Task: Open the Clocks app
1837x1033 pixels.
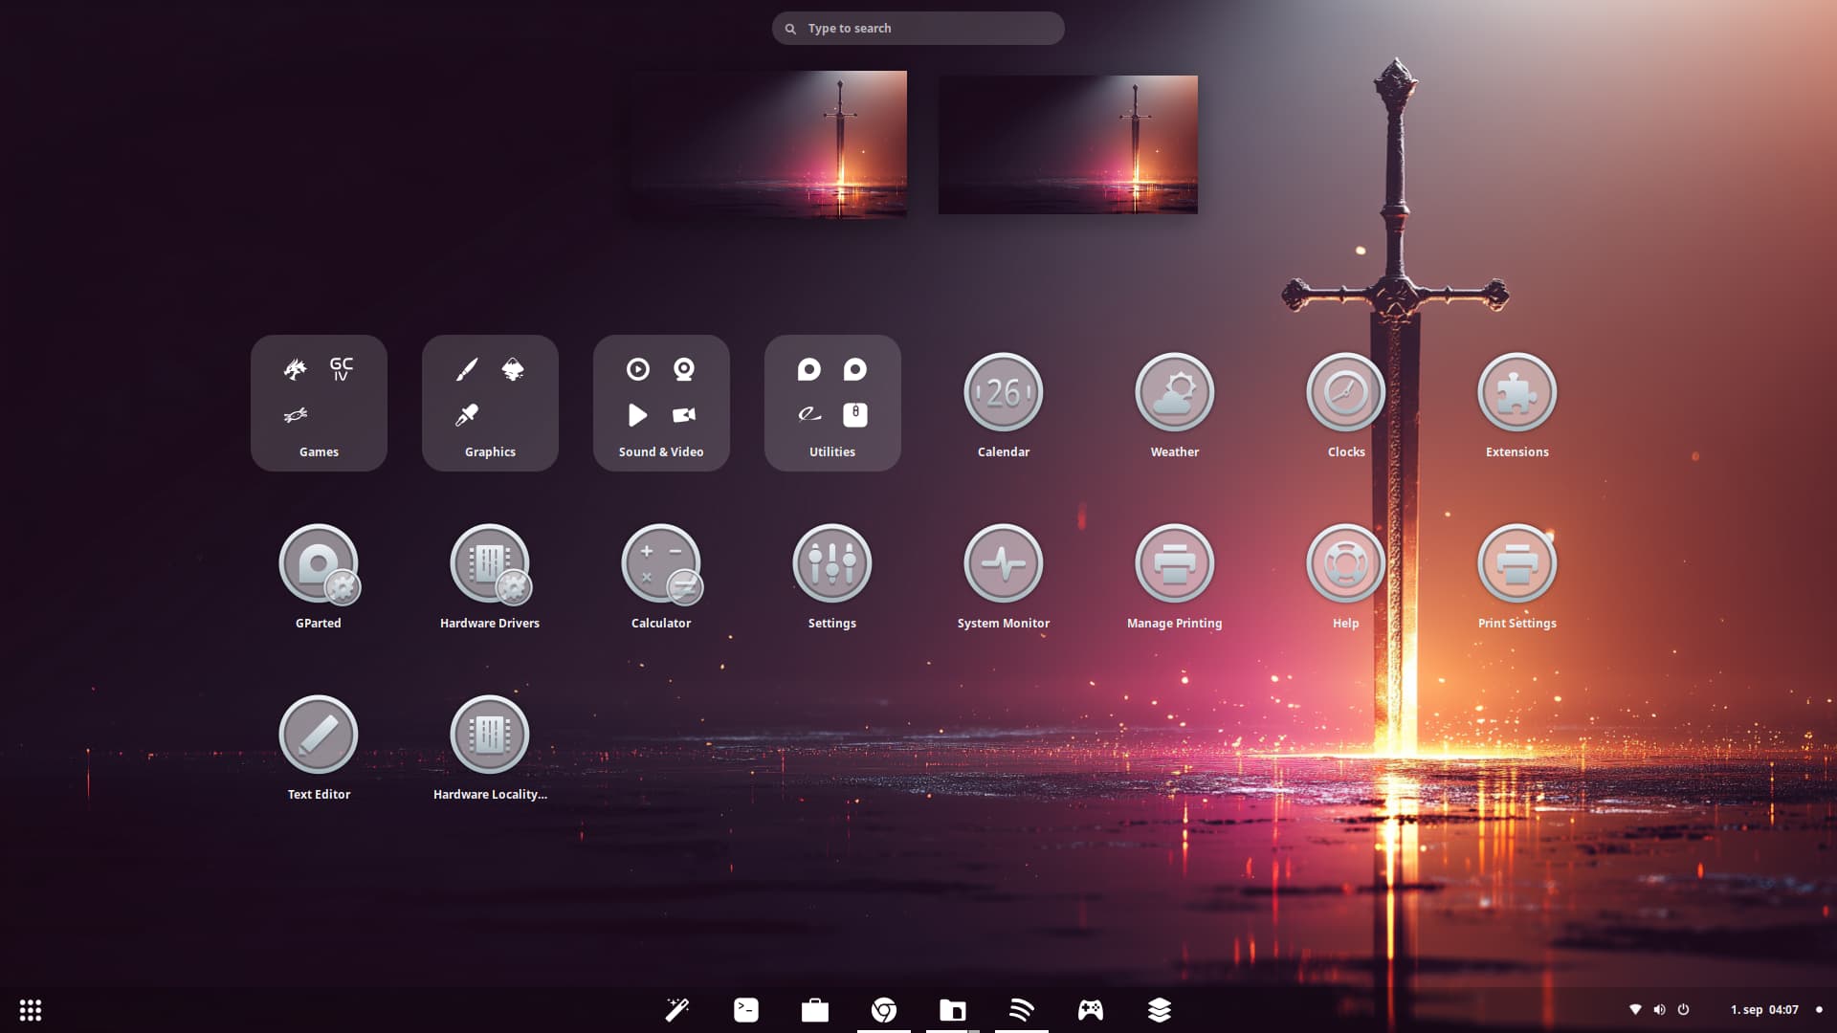Action: tap(1345, 393)
